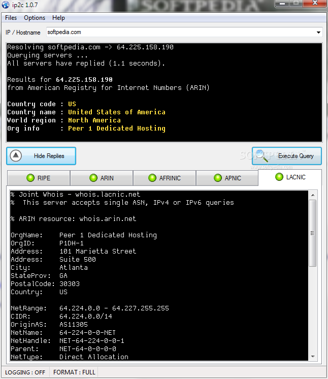Click the World region value North America
This screenshot has width=328, height=379.
(94, 120)
